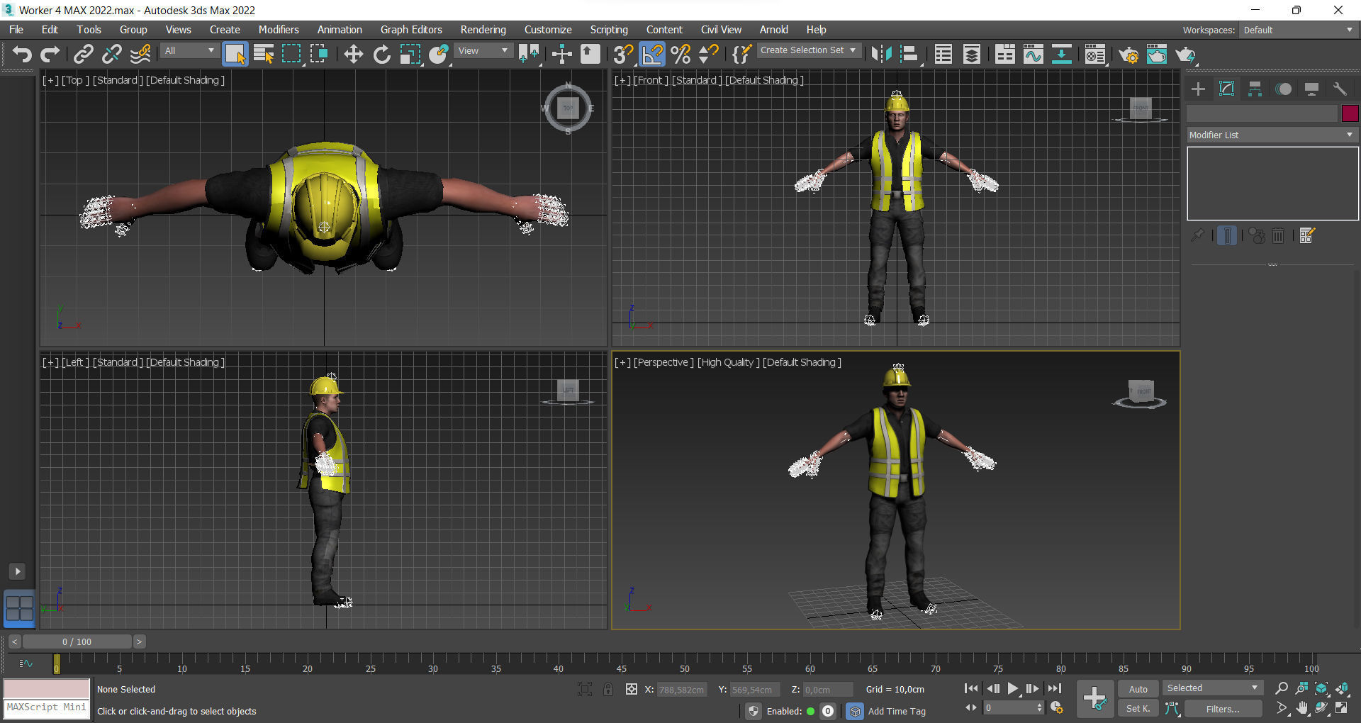The width and height of the screenshot is (1361, 723).
Task: Click the Unlink Selection icon
Action: 111,54
